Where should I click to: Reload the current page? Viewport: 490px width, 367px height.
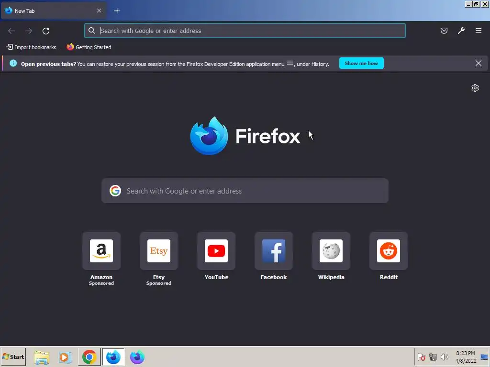[46, 31]
